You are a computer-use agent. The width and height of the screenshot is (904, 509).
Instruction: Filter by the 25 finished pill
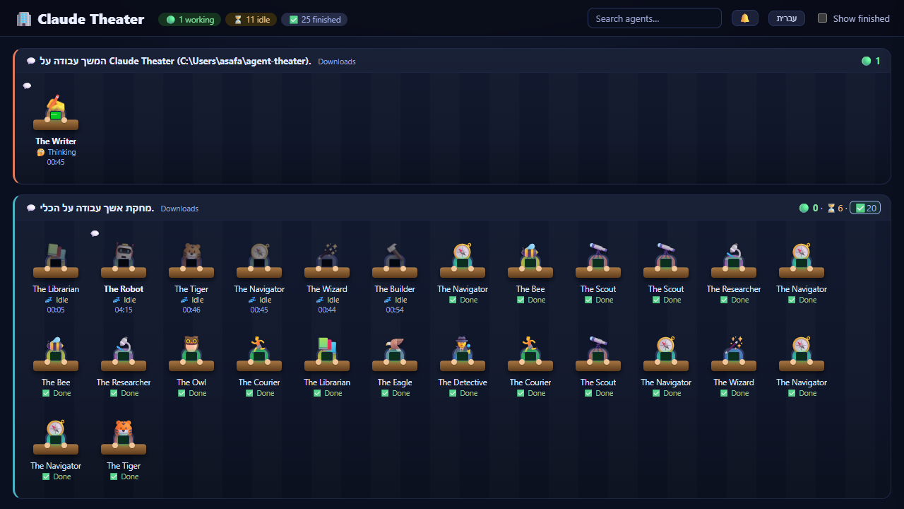tap(314, 20)
